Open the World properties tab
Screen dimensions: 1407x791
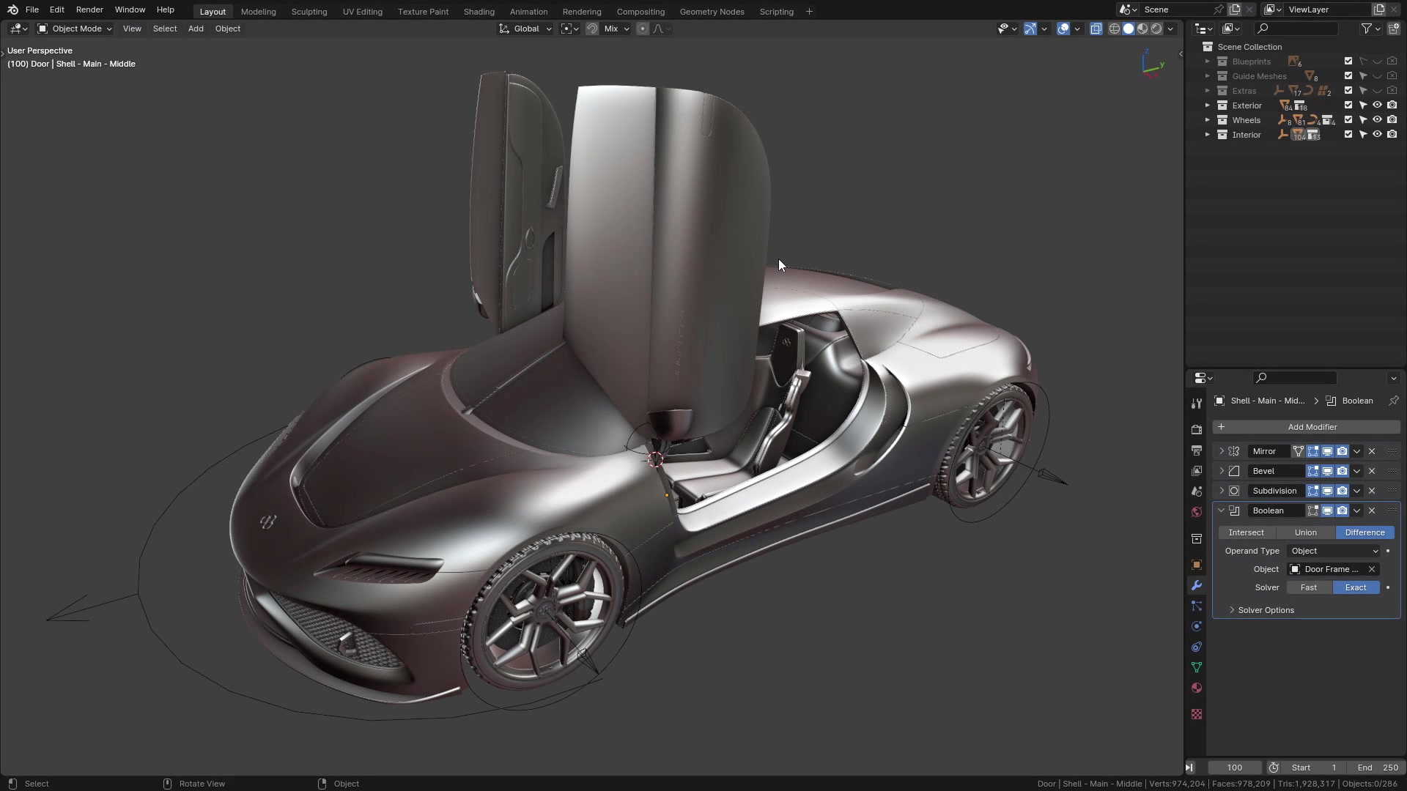[x=1197, y=512]
